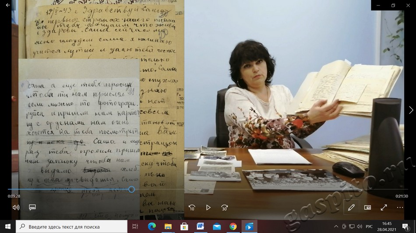Play the video

coord(208,208)
